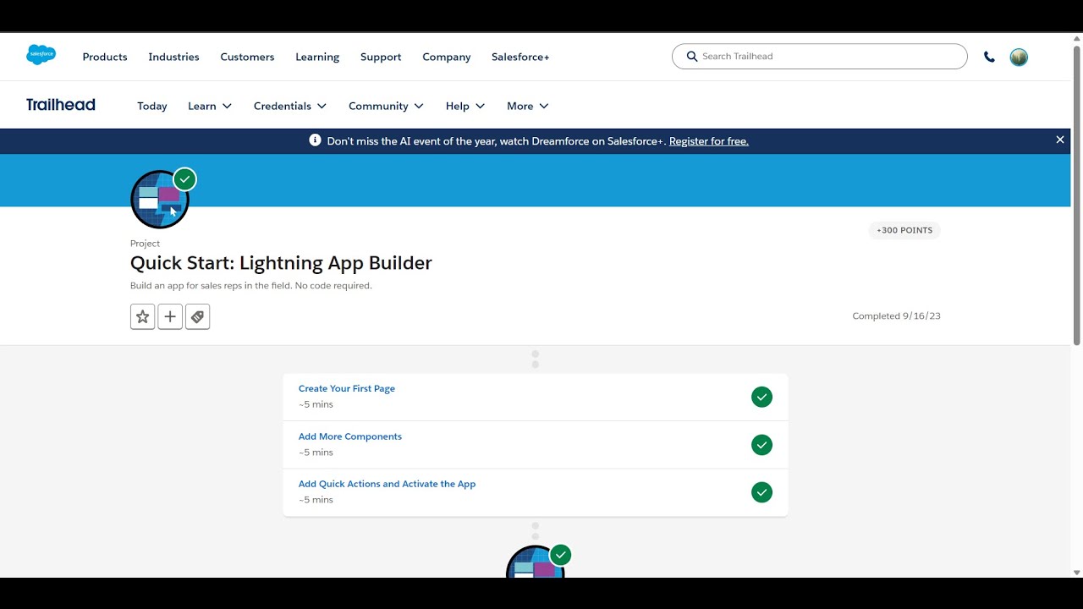Open Add More Components step

(350, 436)
